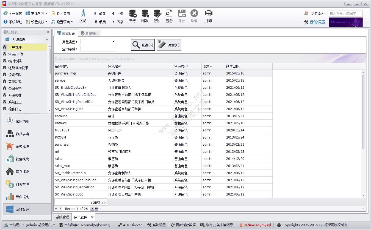
Task: Click the 打印 (Print) toolbar icon
Action: (x=208, y=16)
